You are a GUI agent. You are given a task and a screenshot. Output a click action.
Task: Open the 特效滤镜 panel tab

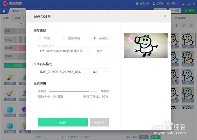pyautogui.click(x=180, y=18)
